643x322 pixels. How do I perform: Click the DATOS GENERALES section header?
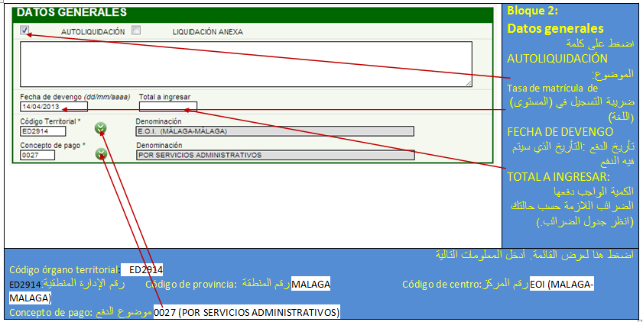pos(72,13)
